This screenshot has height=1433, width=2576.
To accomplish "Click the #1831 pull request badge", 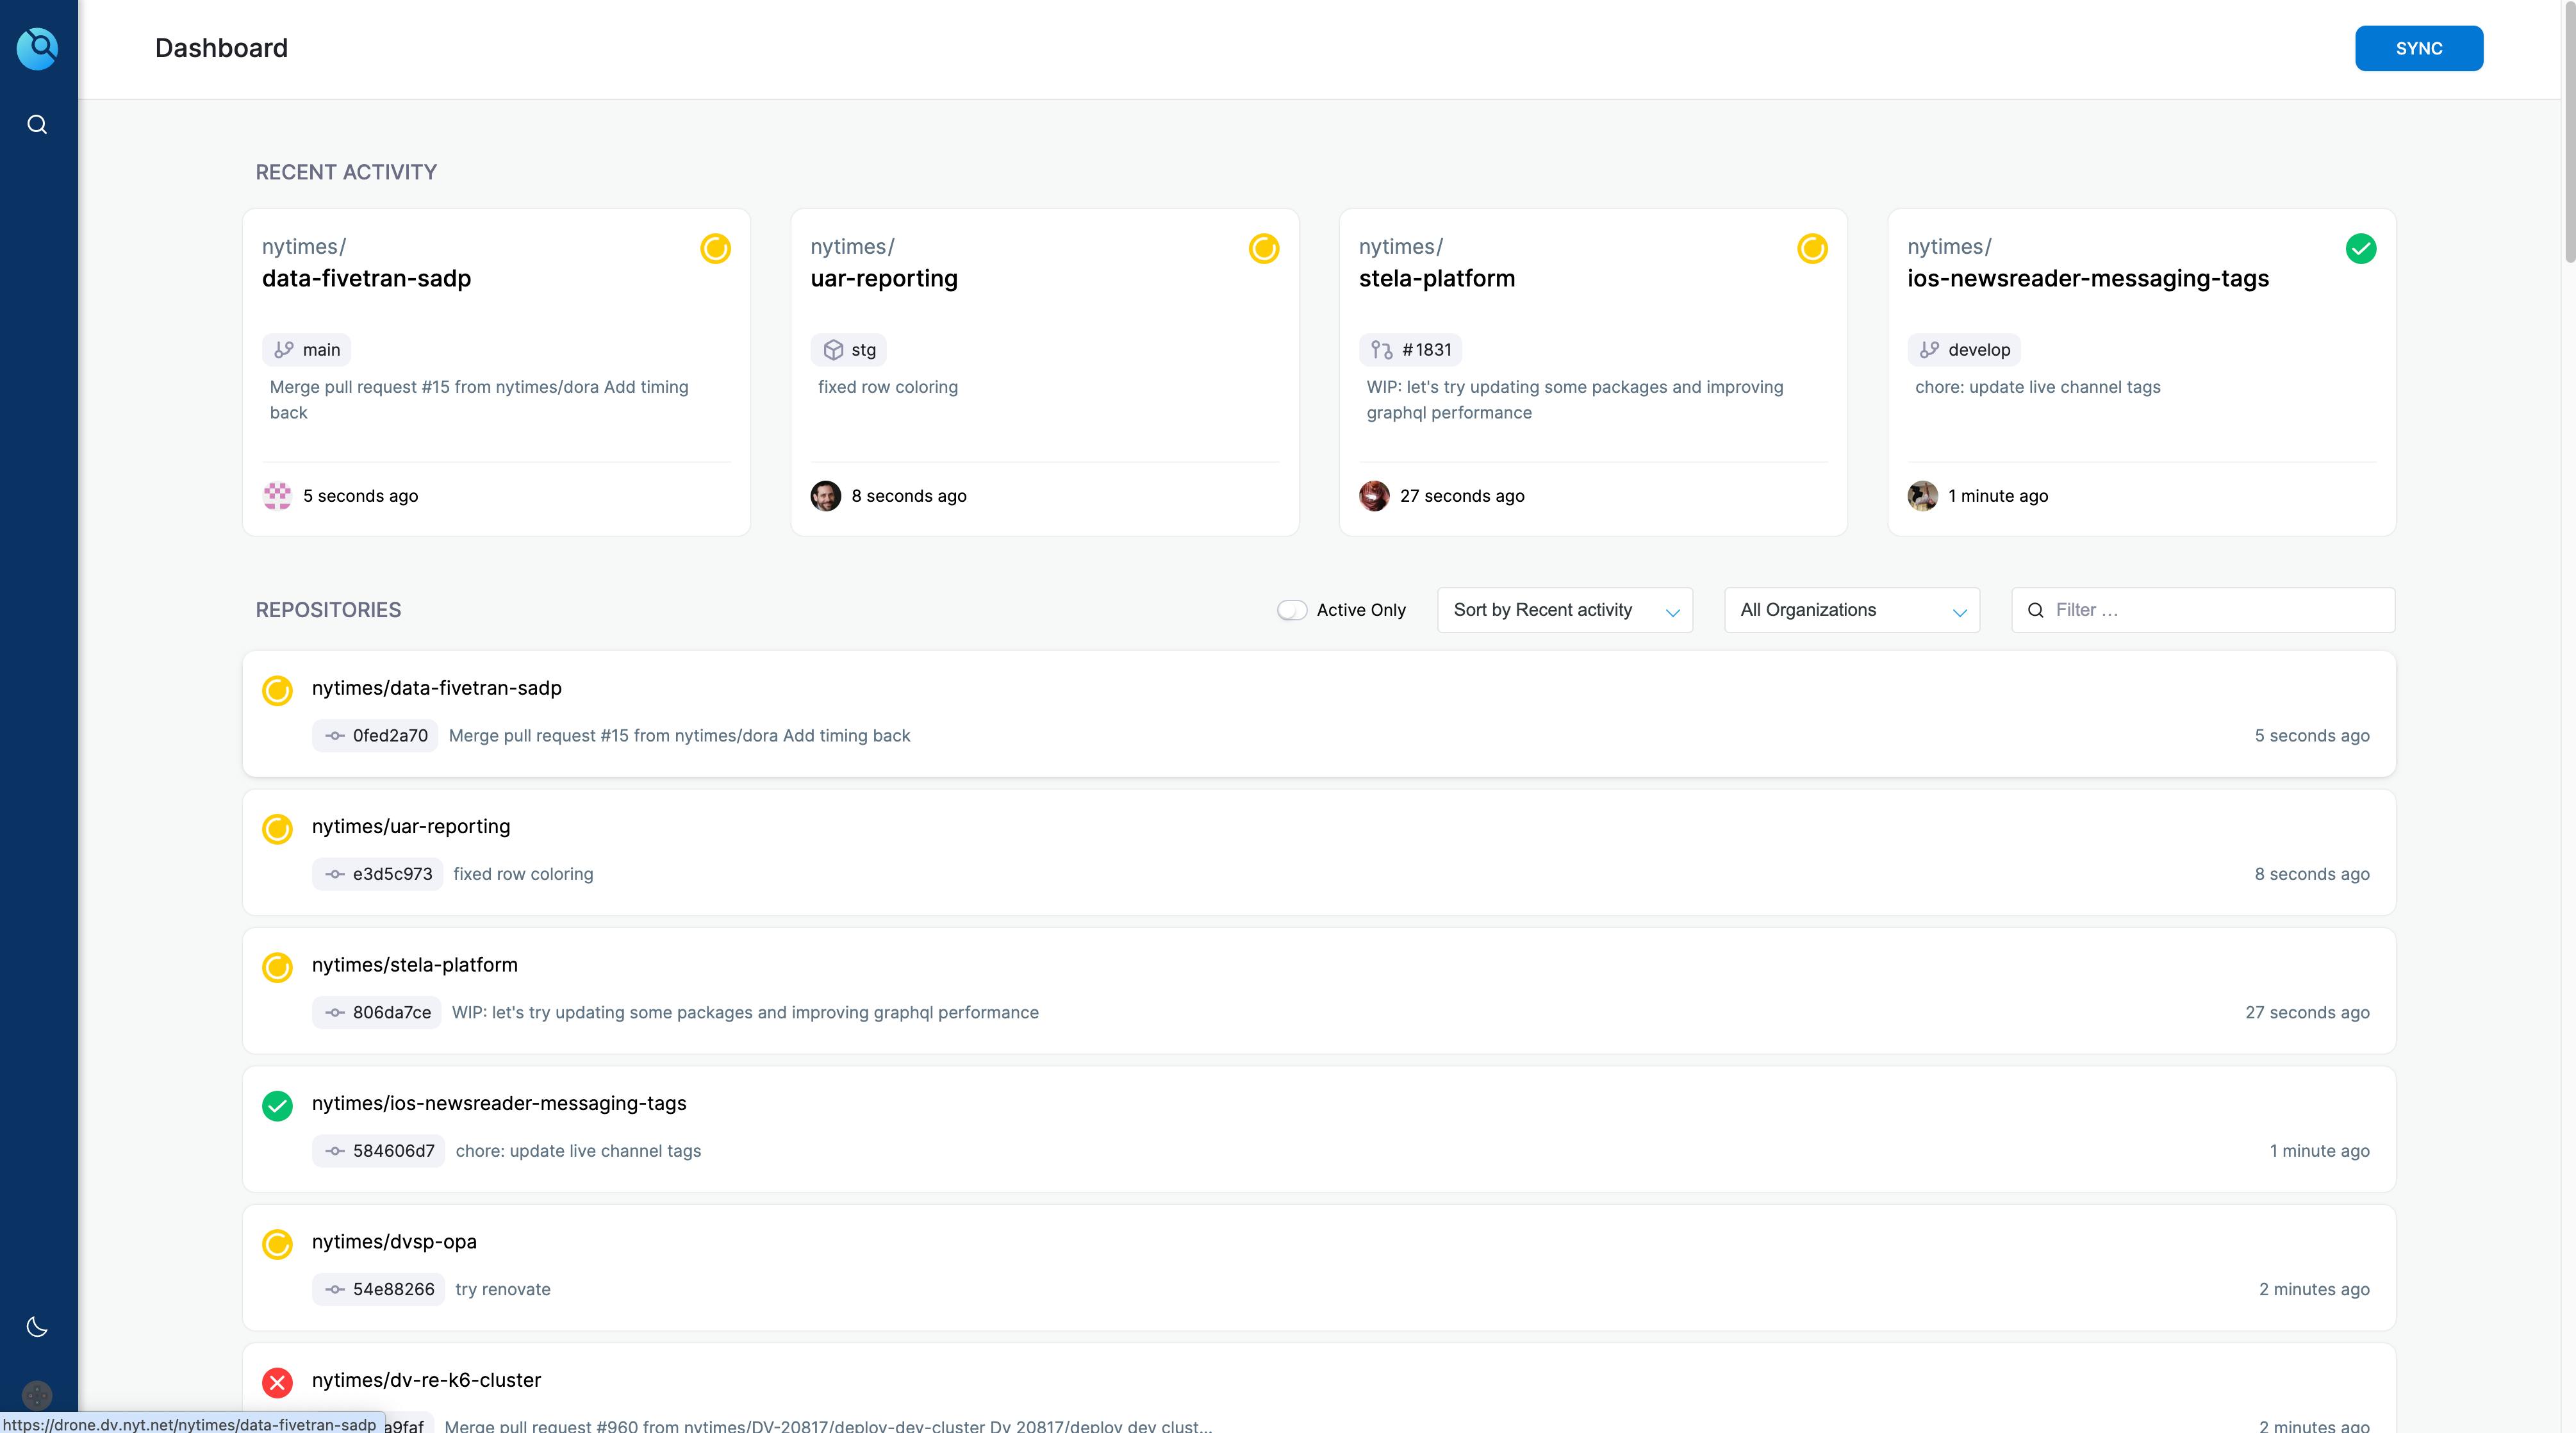I will point(1411,350).
